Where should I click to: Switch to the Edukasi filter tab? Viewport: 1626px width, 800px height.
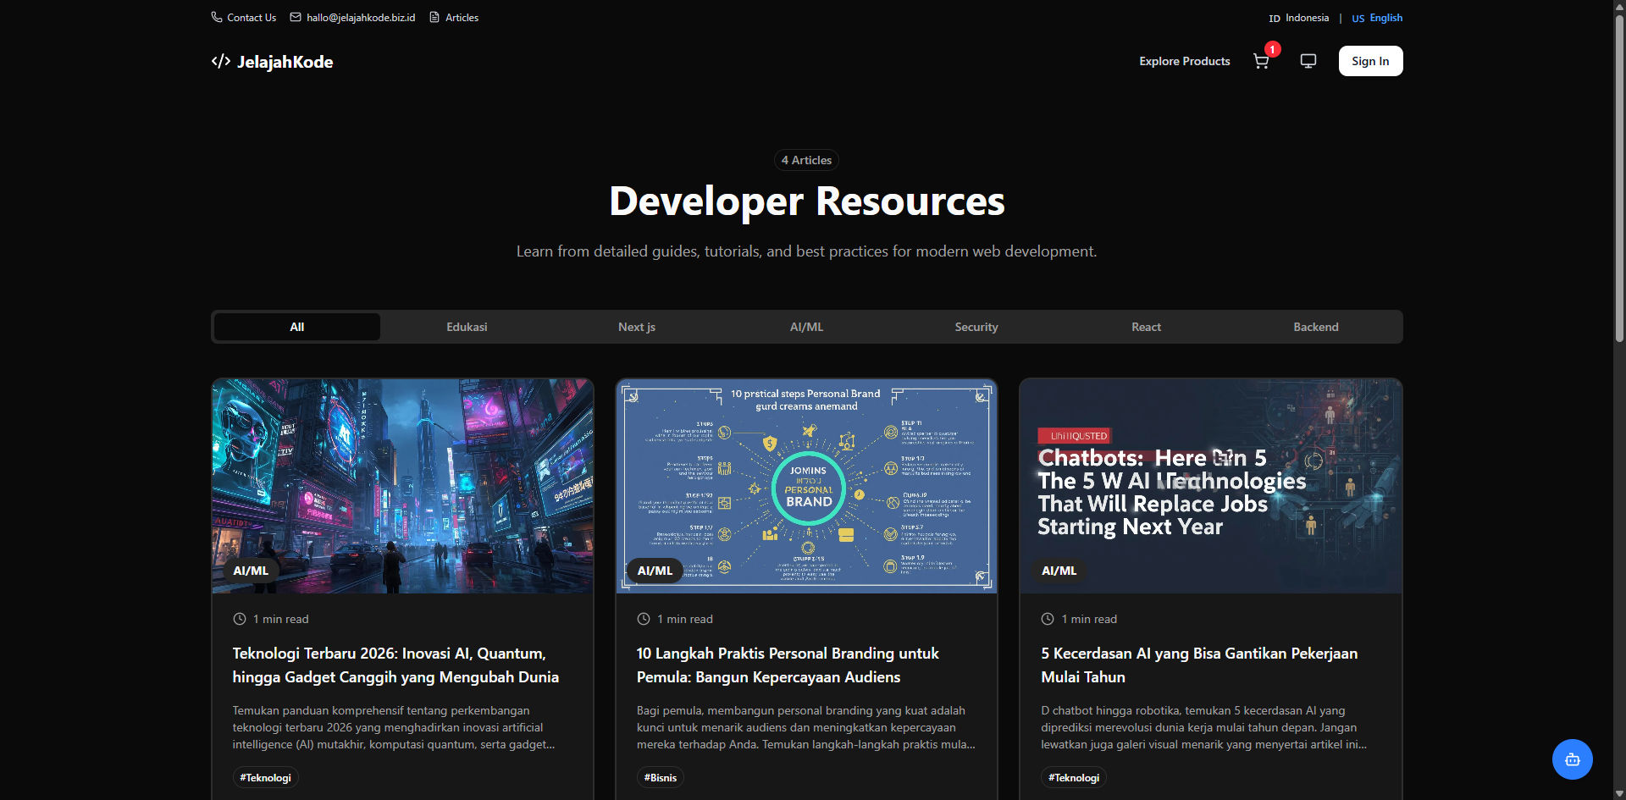coord(467,327)
